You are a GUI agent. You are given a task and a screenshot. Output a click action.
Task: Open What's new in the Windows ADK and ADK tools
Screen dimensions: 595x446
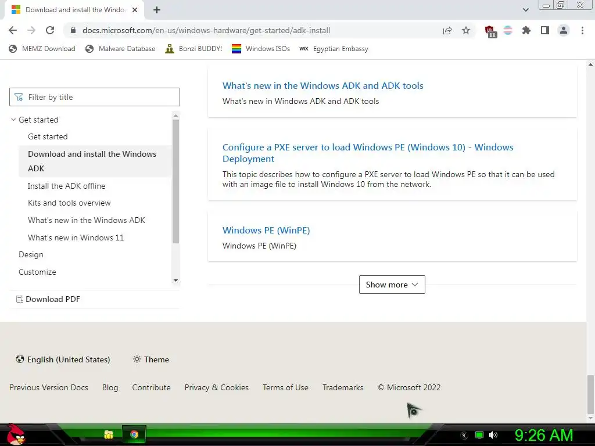tap(323, 86)
